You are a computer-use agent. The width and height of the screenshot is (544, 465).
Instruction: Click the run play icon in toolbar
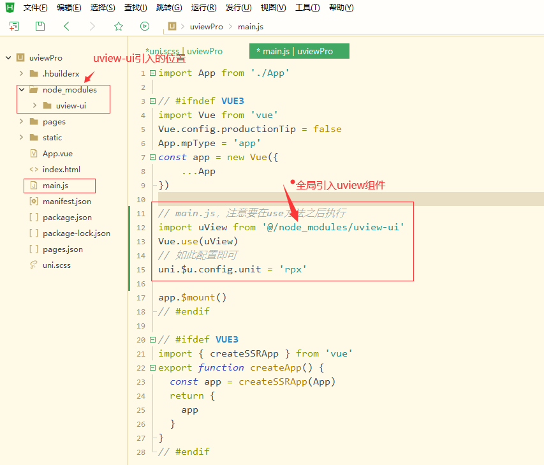pyautogui.click(x=145, y=26)
